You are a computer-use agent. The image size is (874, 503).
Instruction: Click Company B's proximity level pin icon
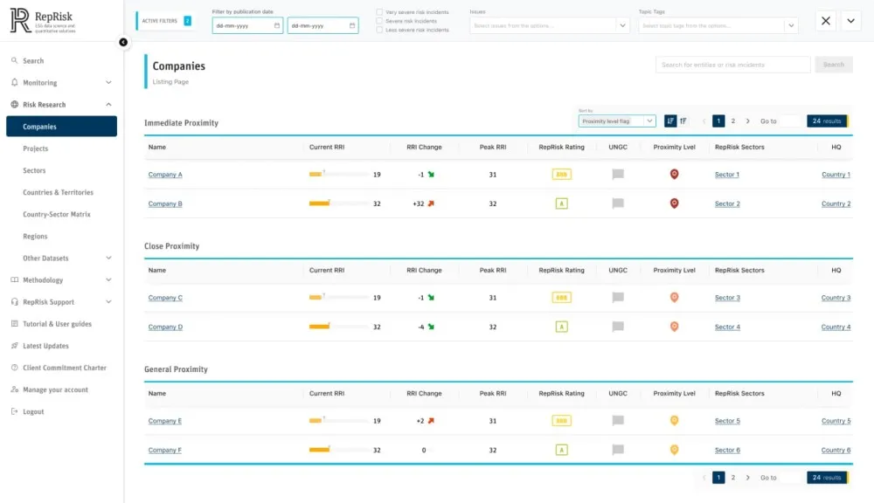point(674,203)
